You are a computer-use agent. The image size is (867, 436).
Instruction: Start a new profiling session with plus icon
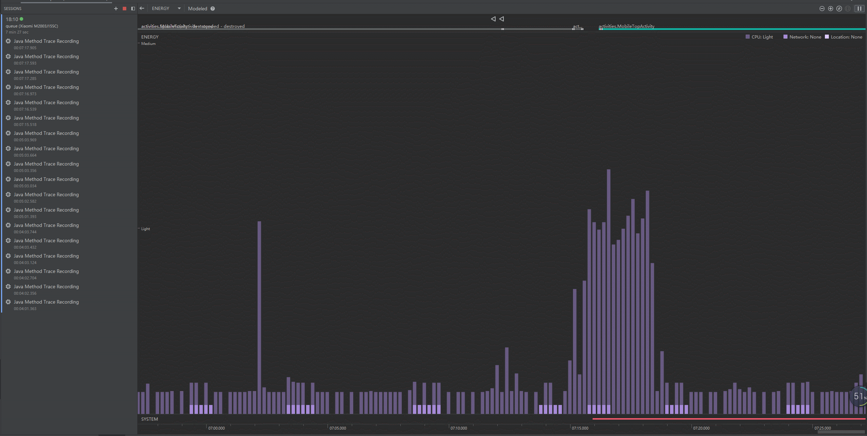116,9
